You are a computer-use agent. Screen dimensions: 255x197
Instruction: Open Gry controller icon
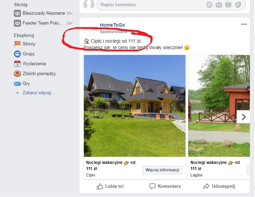[x=17, y=84]
